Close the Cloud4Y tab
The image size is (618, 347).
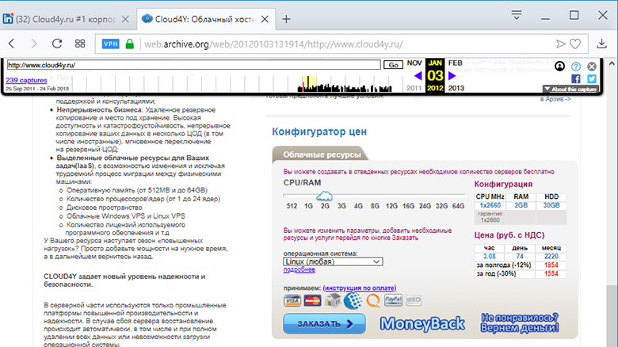pyautogui.click(x=265, y=19)
